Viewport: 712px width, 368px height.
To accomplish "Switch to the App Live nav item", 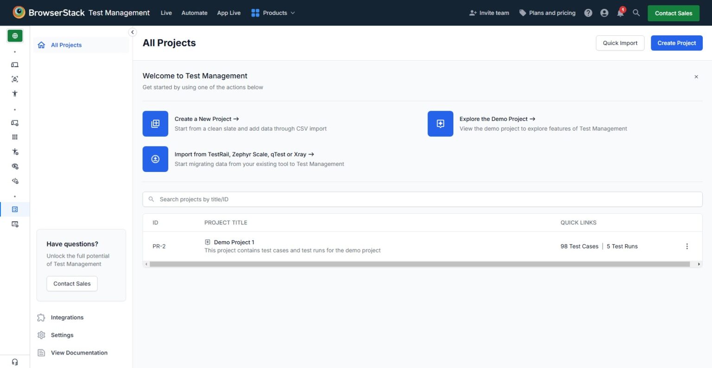I will pos(229,13).
